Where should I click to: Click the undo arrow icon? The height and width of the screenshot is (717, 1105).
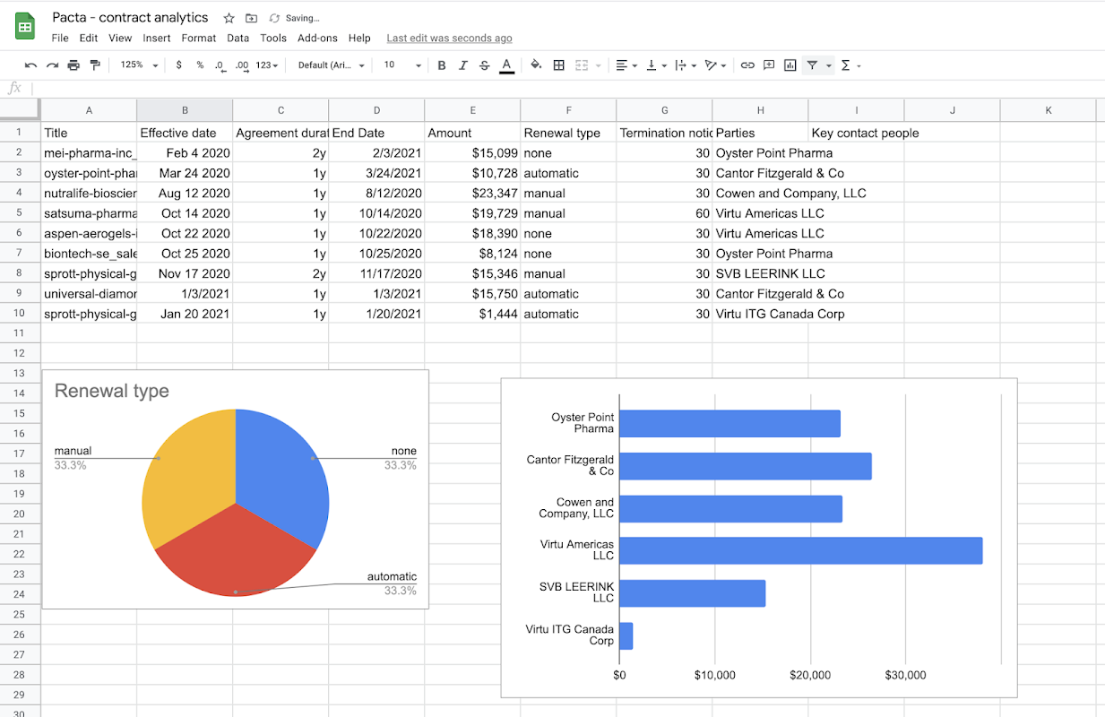click(x=31, y=65)
